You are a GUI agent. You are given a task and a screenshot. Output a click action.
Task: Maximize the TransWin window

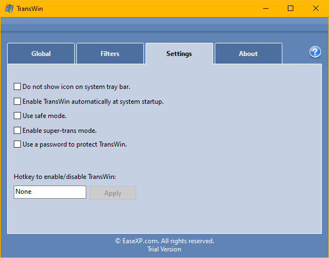click(x=291, y=9)
